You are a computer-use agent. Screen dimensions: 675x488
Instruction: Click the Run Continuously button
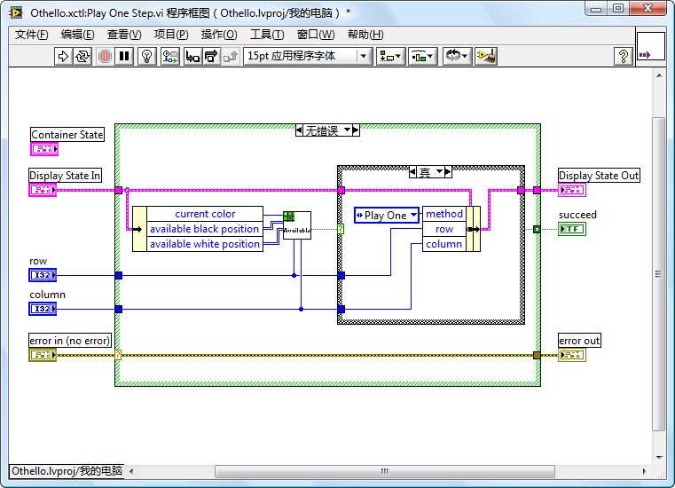pos(82,56)
